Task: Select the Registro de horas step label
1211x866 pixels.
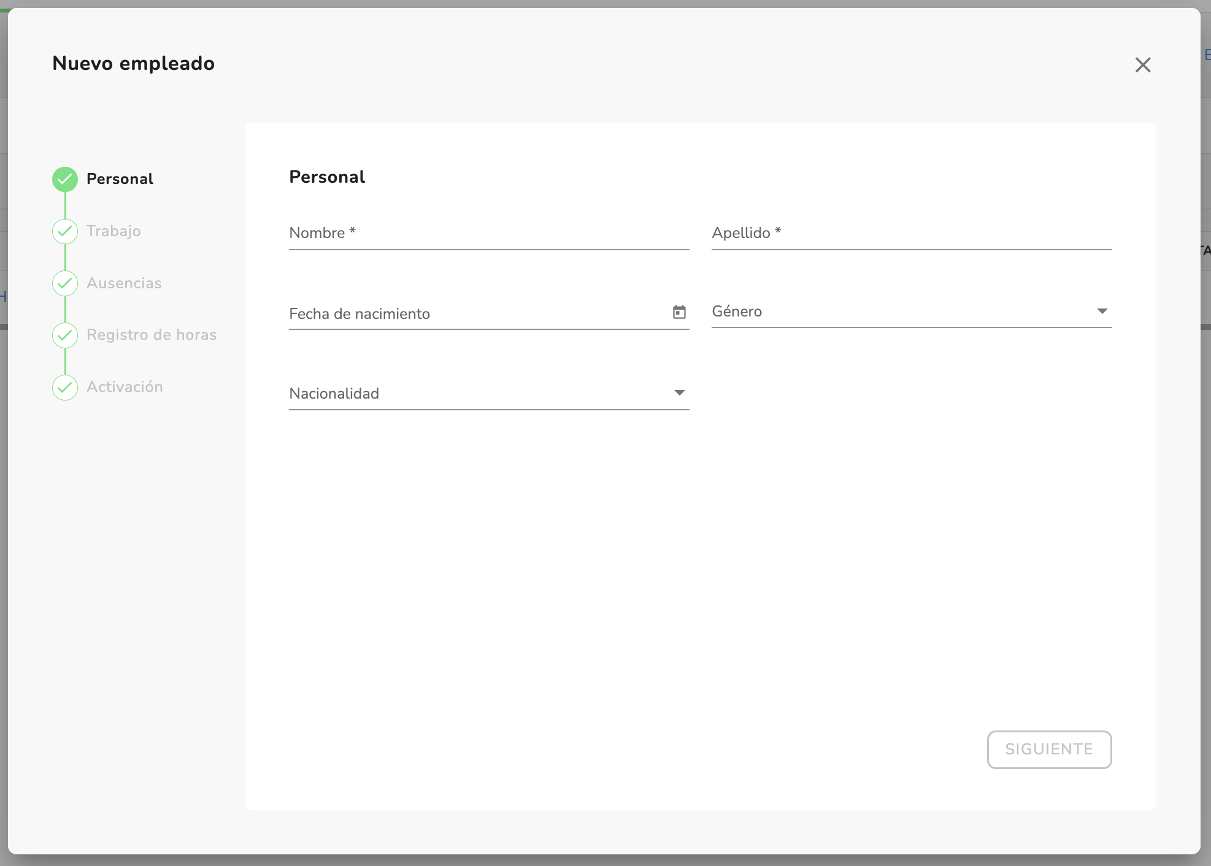Action: pos(152,335)
